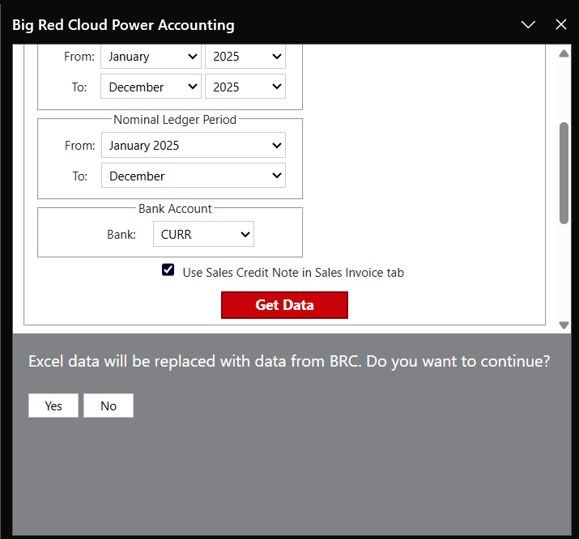579x539 pixels.
Task: Click the Big Red Cloud Power Accounting title
Action: [x=123, y=25]
